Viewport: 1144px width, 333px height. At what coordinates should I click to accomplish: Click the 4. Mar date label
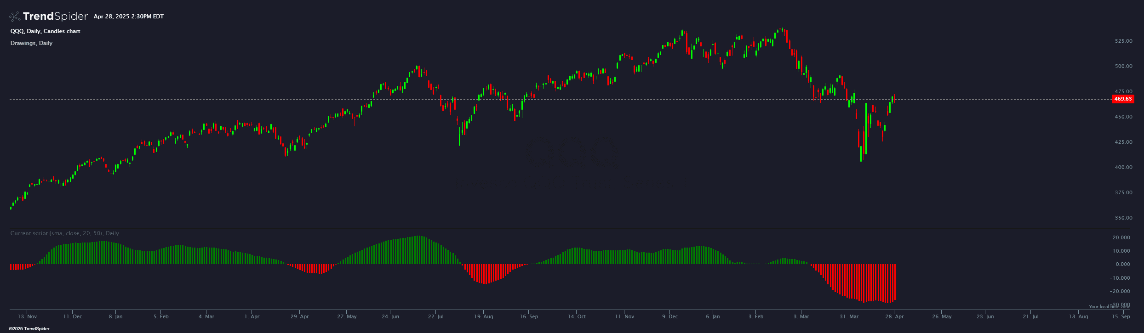206,316
